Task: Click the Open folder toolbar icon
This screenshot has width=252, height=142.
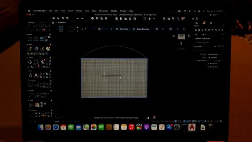Action: click(58, 19)
